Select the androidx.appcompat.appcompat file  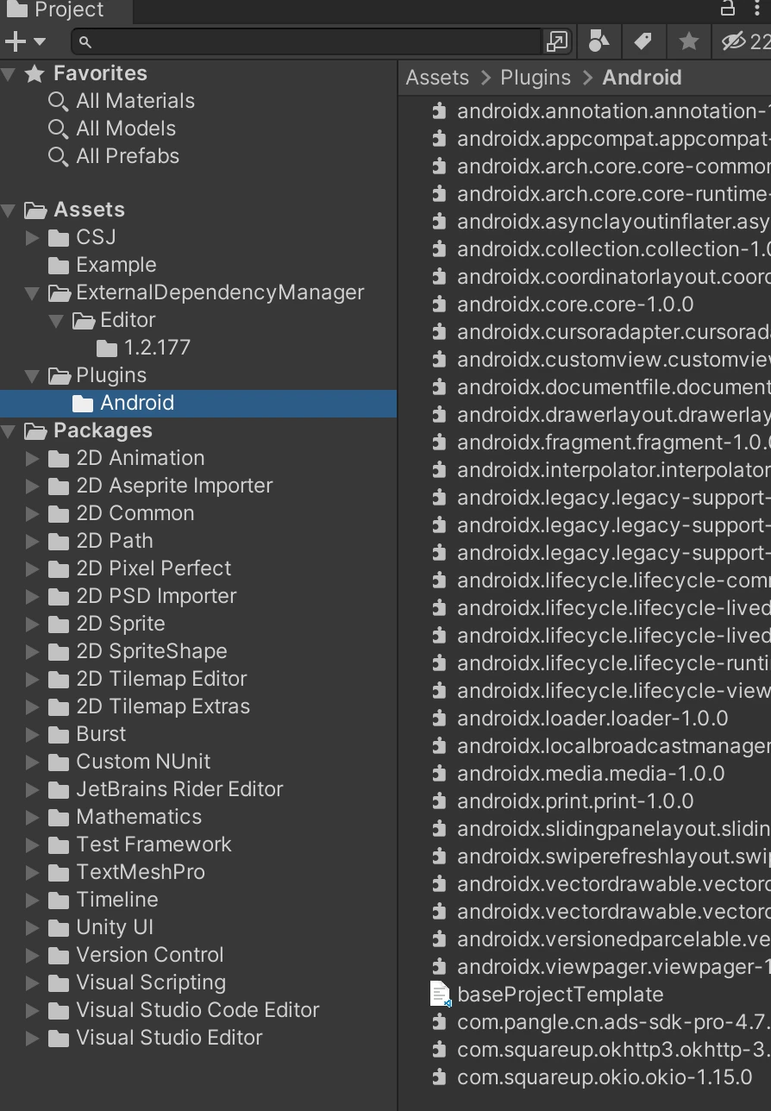[x=614, y=139]
